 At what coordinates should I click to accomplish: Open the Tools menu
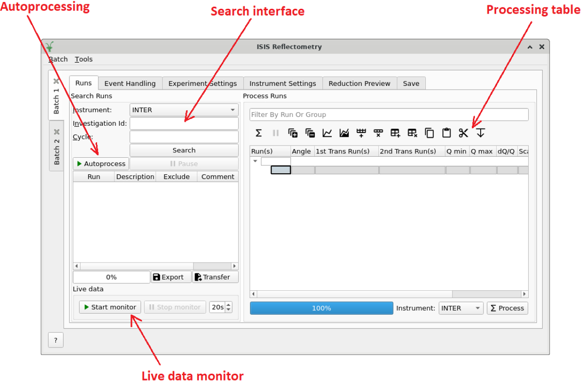tap(83, 59)
